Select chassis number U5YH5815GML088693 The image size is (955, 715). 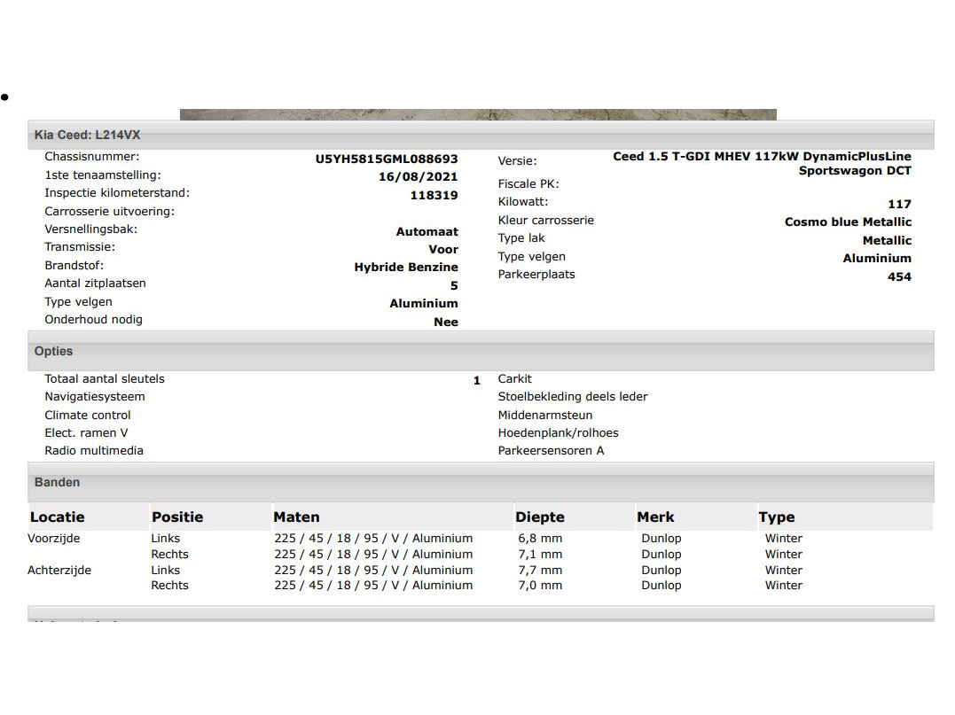click(x=387, y=159)
